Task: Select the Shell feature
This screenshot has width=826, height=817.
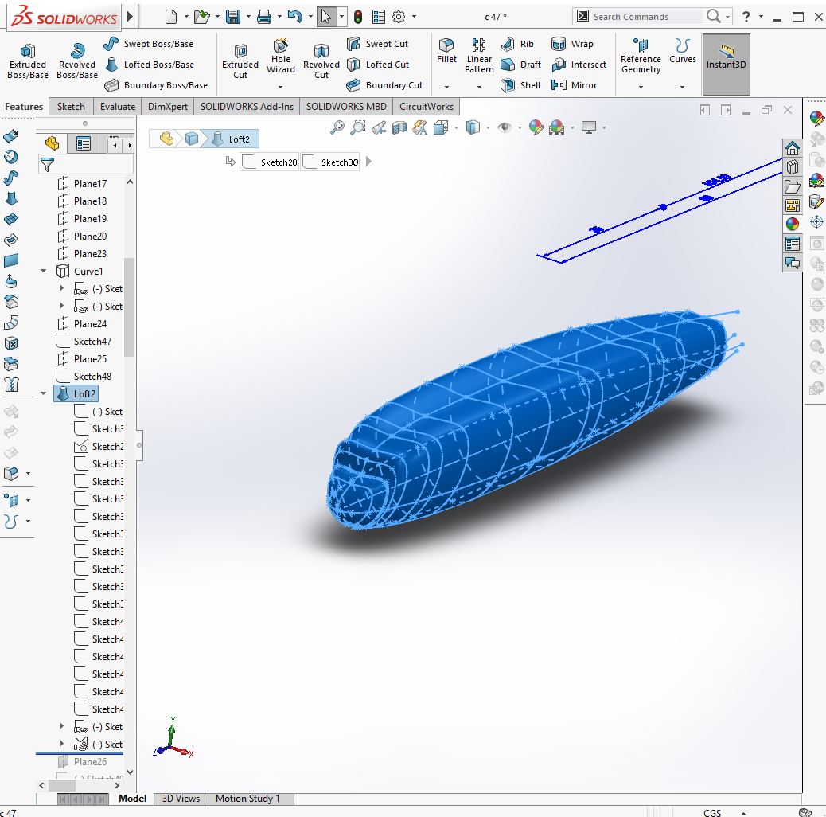Action: click(520, 85)
